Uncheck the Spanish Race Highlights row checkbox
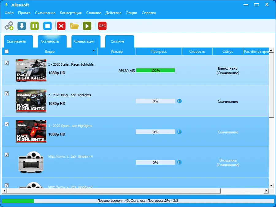The height and width of the screenshot is (207, 276). 6,124
